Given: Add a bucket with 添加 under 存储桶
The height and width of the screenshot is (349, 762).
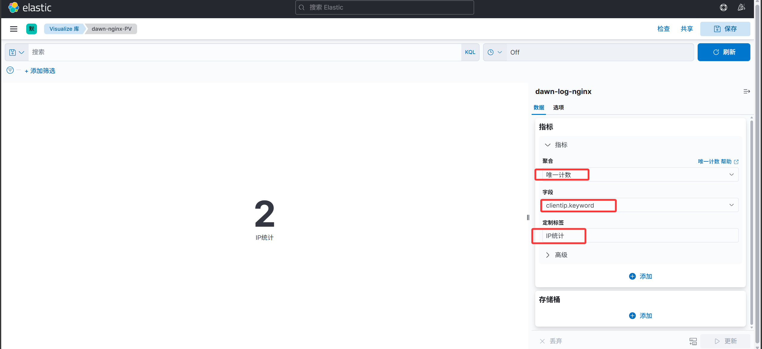Looking at the screenshot, I should pos(640,316).
